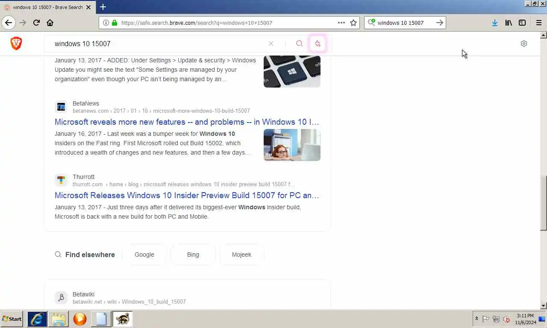Toggle the sidebar view
The height and width of the screenshot is (328, 547).
tap(522, 23)
